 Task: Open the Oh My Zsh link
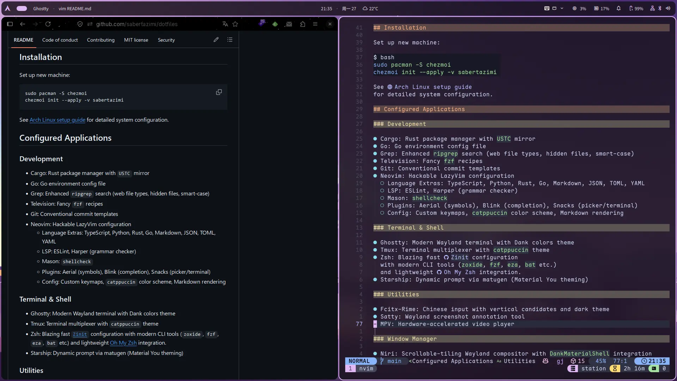pyautogui.click(x=123, y=343)
